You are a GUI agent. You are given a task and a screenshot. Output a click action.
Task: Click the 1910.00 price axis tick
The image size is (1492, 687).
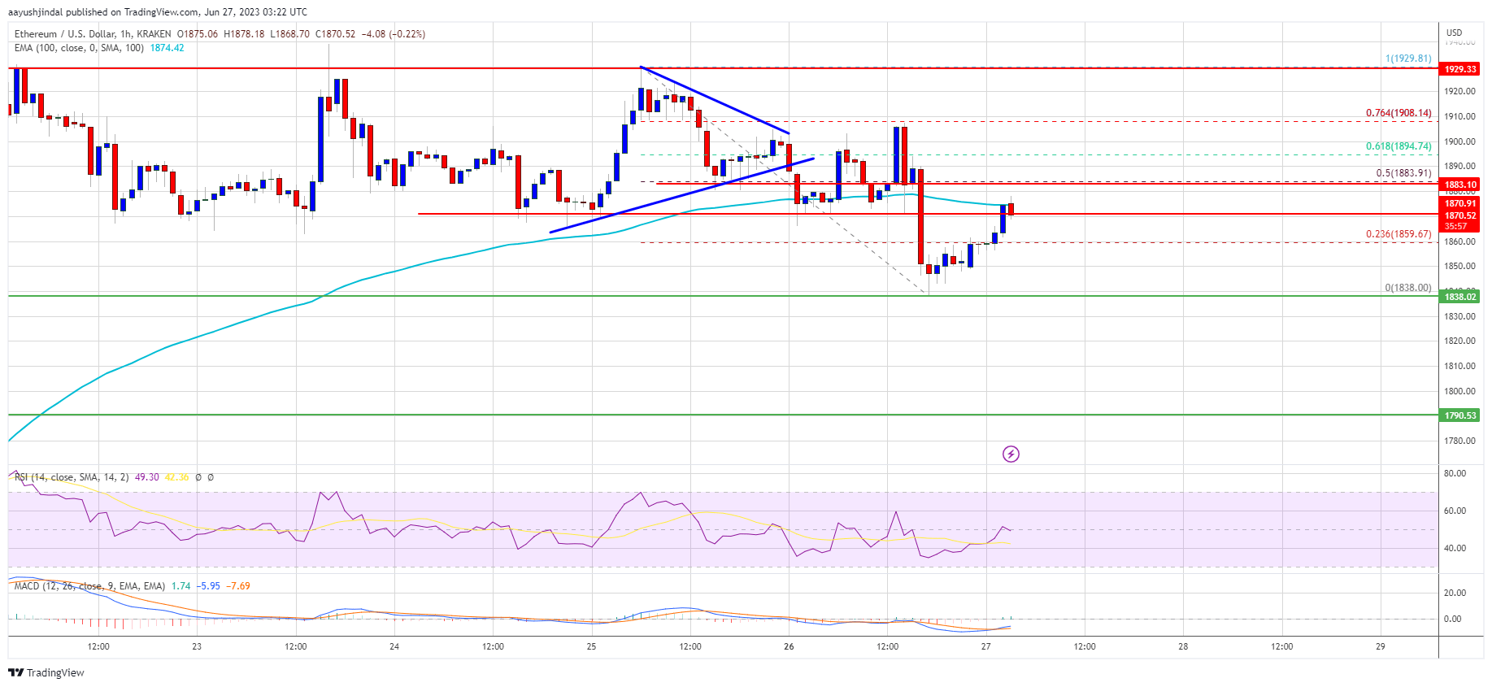1459,116
